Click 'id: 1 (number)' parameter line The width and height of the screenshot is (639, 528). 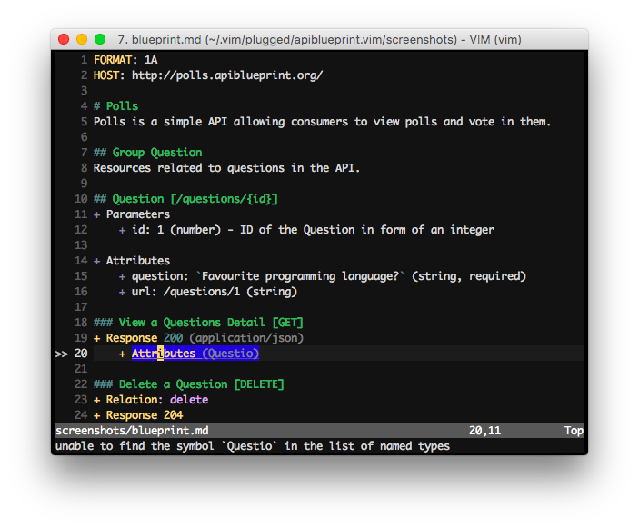[176, 230]
